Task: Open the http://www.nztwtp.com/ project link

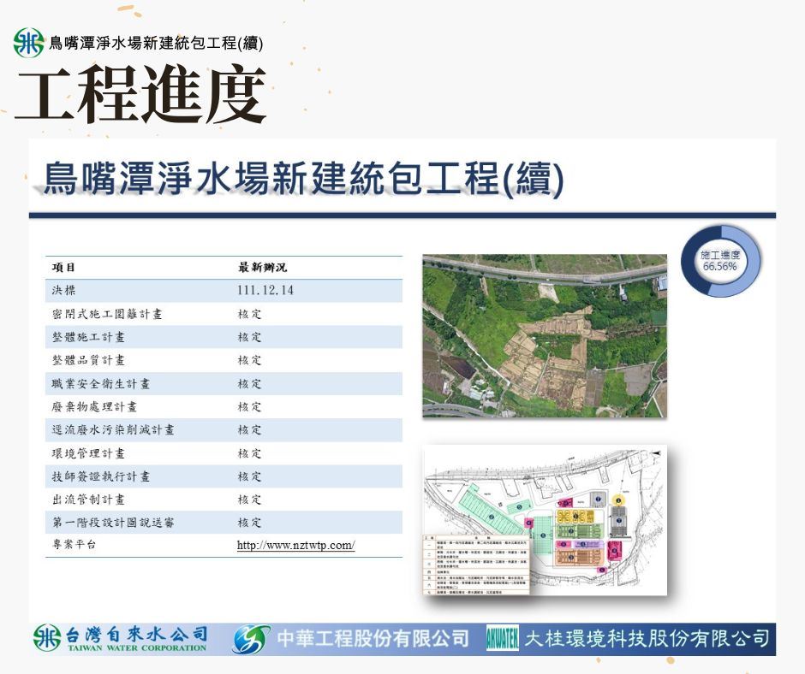Action: [295, 546]
